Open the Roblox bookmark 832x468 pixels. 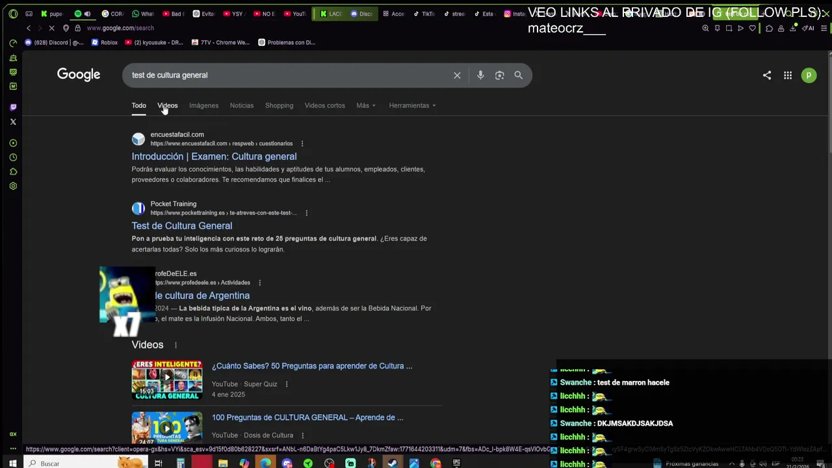(105, 42)
